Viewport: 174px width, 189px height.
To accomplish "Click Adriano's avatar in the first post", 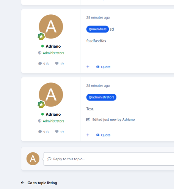I will 51,26.
